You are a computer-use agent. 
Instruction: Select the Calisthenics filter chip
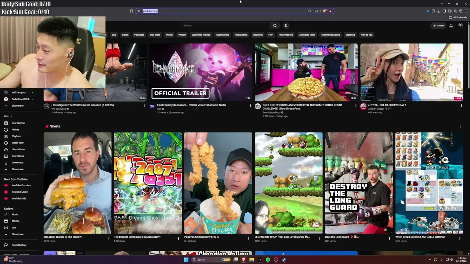coord(223,35)
